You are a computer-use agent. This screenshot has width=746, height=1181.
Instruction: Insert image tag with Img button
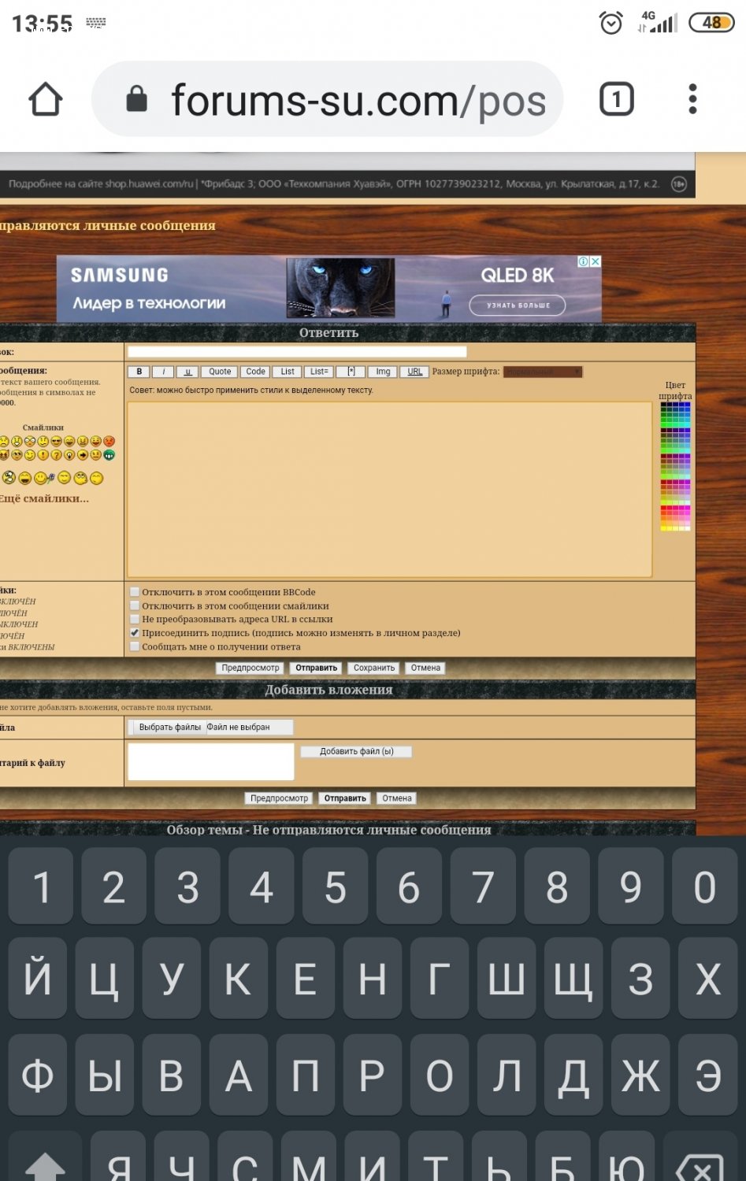[x=383, y=372]
